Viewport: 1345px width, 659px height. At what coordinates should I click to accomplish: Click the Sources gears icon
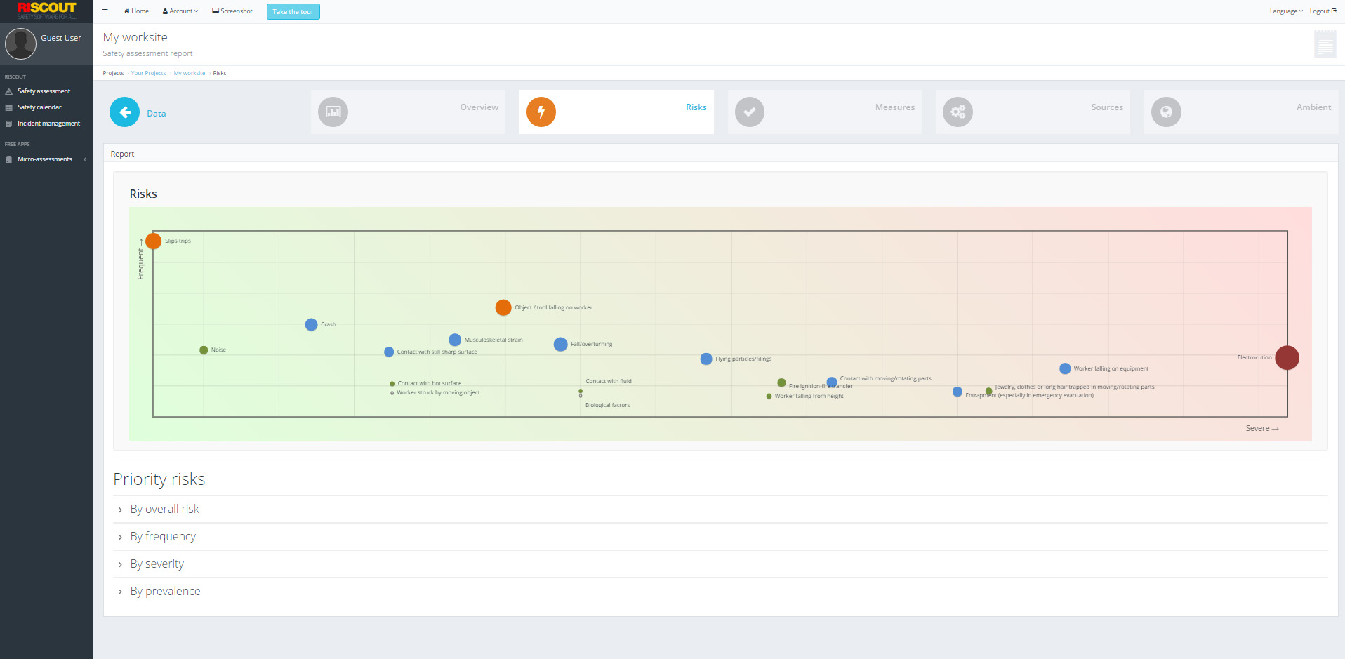coord(958,112)
